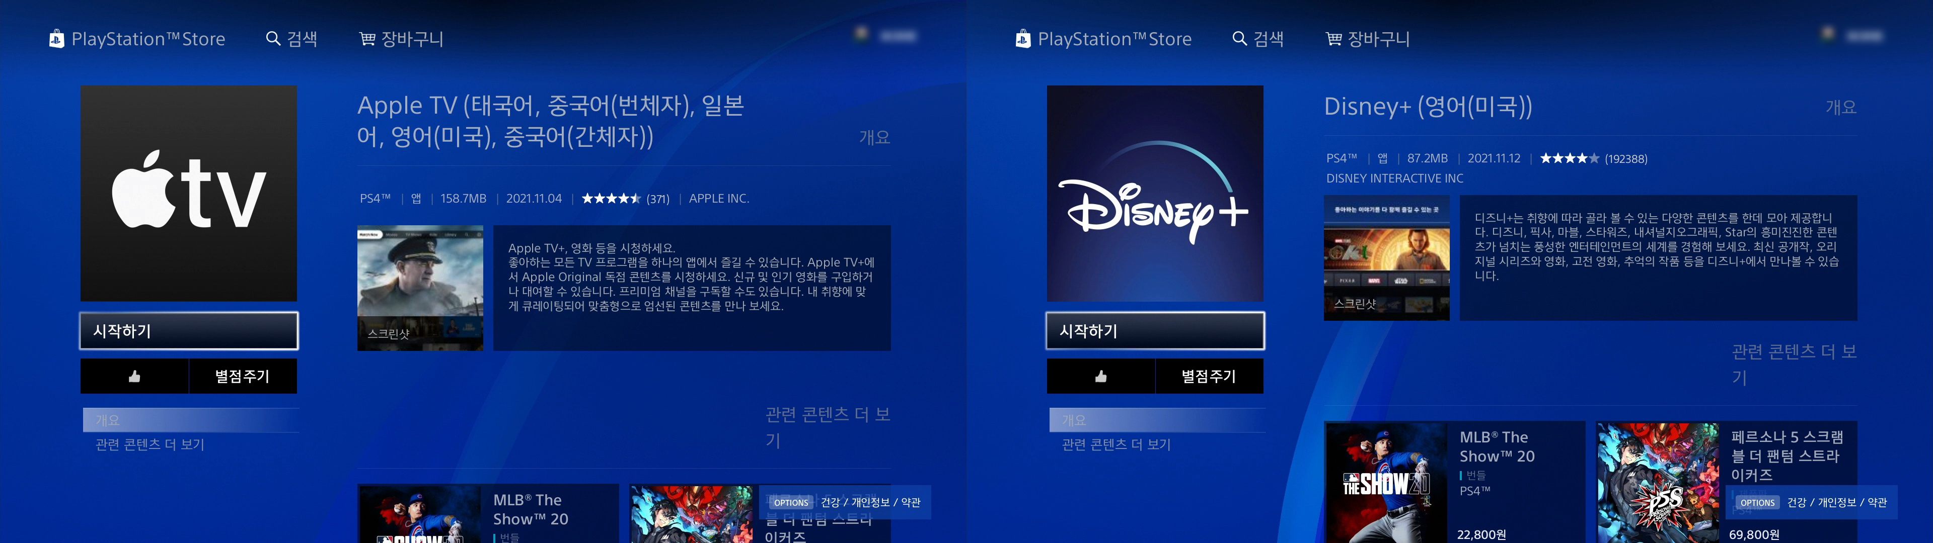Open MLB The Show 20 bundle, Disney+ page
The image size is (1933, 543).
pos(1454,482)
